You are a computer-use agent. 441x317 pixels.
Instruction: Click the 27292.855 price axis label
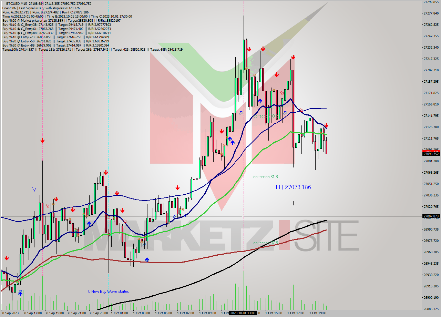click(x=431, y=2)
